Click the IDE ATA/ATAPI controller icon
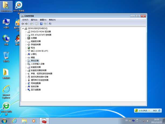This screenshot has height=124, width=165. pos(29,35)
